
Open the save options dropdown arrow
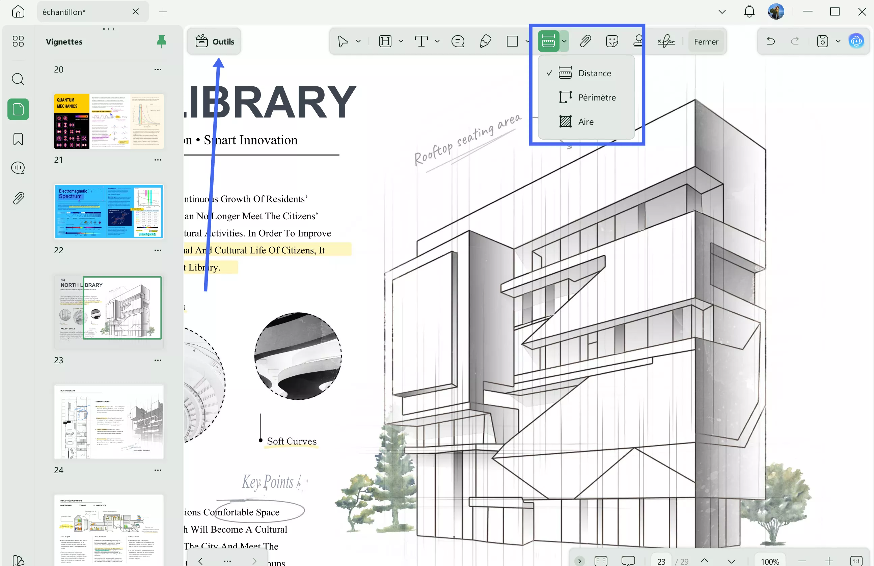tap(838, 41)
